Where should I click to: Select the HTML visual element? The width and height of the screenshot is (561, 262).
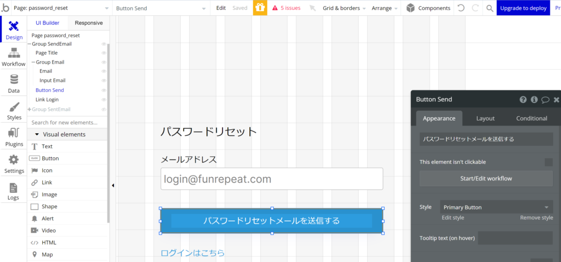click(x=68, y=243)
